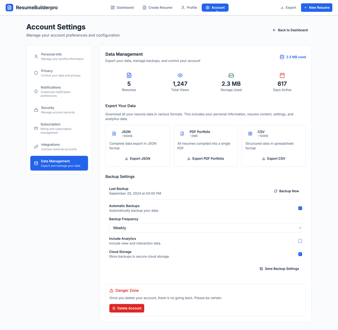Click the red calendar icon above Days Active
The image size is (338, 330).
(282, 75)
